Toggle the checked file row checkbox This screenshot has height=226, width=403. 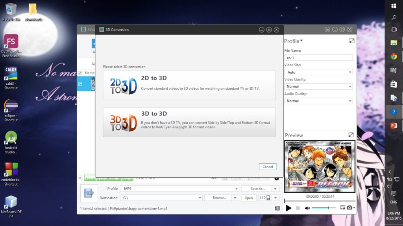pos(80,84)
